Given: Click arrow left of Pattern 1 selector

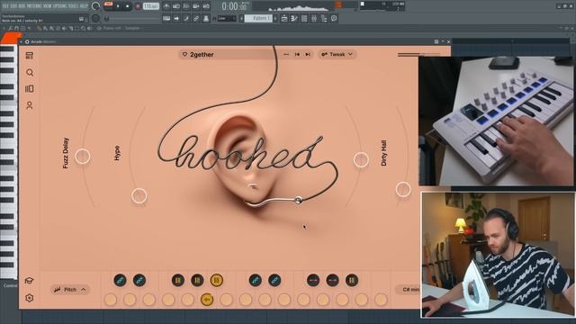Looking at the screenshot, I should (241, 18).
